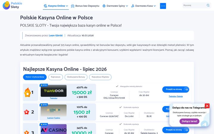
Task: Click the 9/10 rating badge on Lemon Casino
Action: tap(44, 105)
